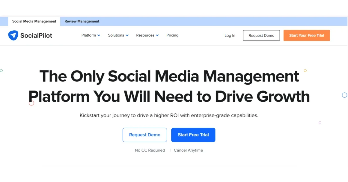Viewport: 348px width, 182px height.
Task: Click the 'Cancel Anytime' text
Action: (x=188, y=150)
